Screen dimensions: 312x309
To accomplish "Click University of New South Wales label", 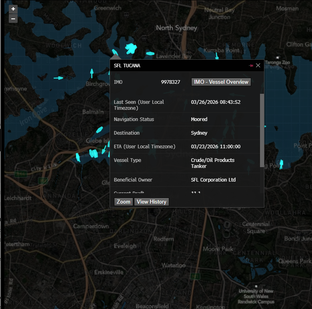I will [x=256, y=296].
